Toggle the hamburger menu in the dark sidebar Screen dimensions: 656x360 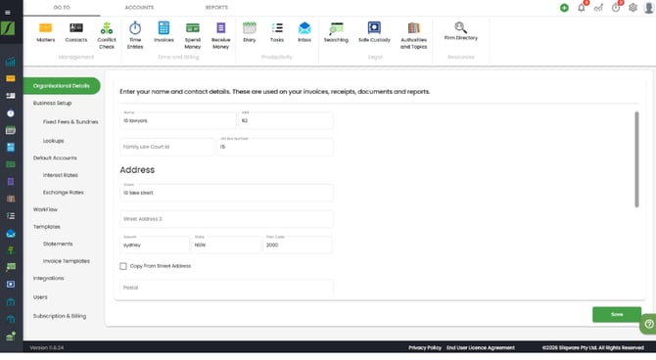8,13
